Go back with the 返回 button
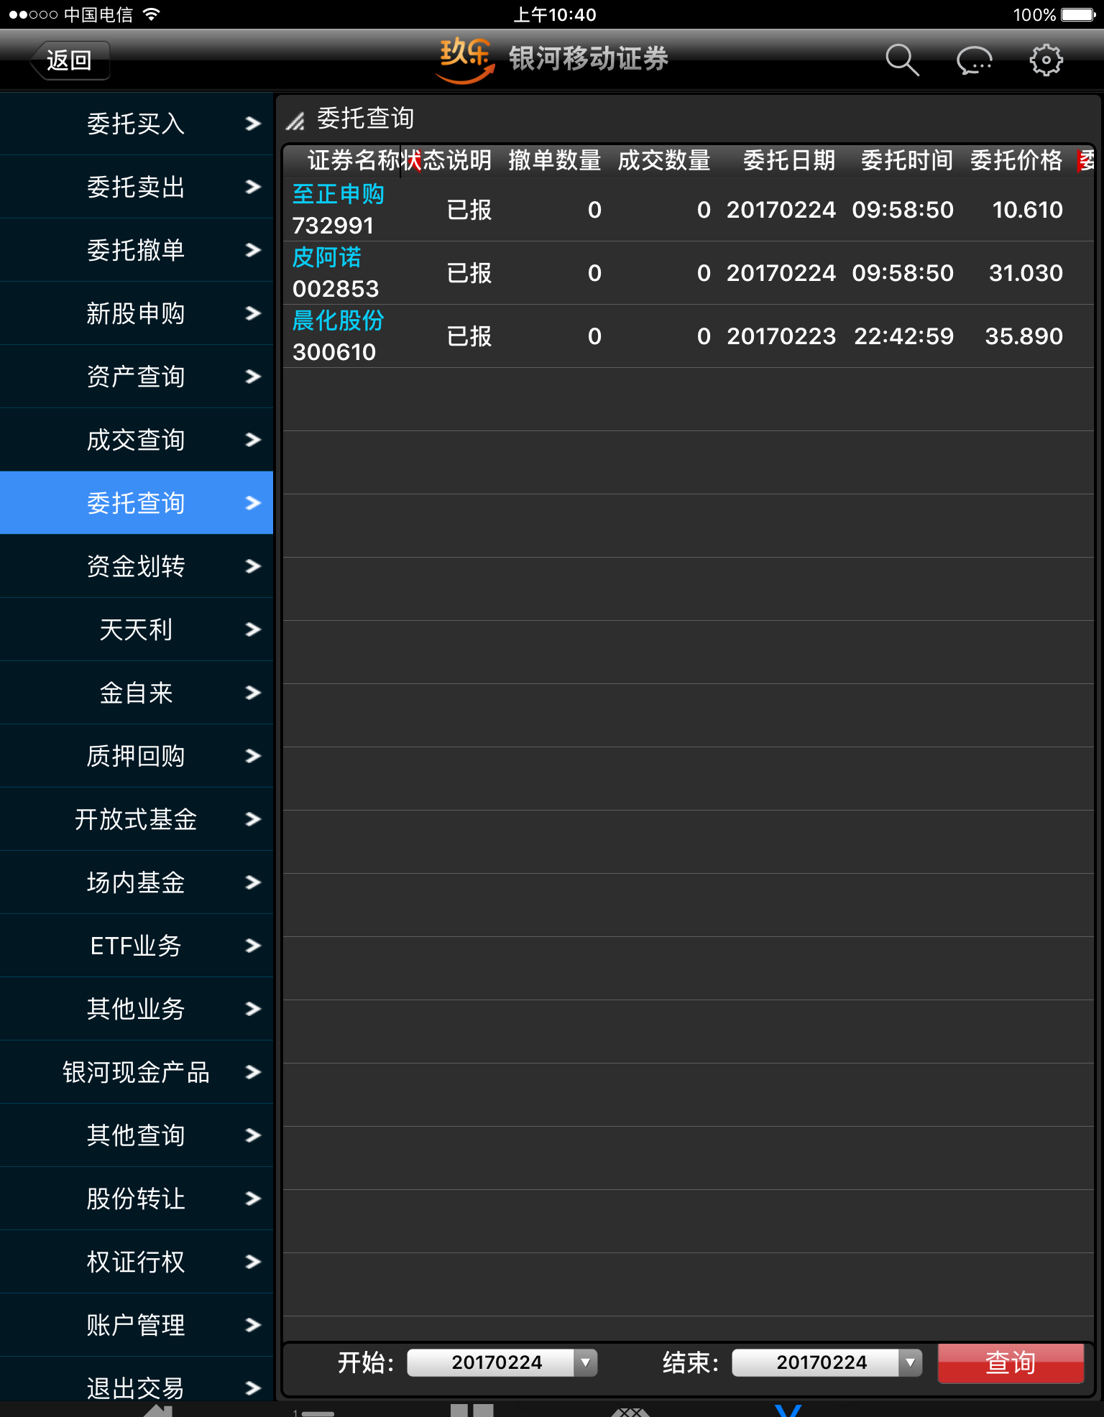Viewport: 1104px width, 1417px height. pos(70,60)
